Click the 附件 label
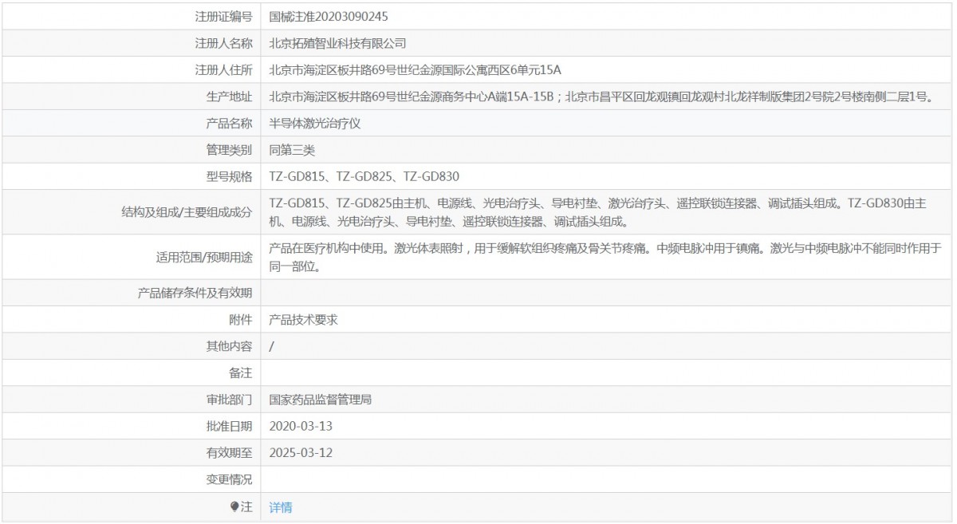 241,319
